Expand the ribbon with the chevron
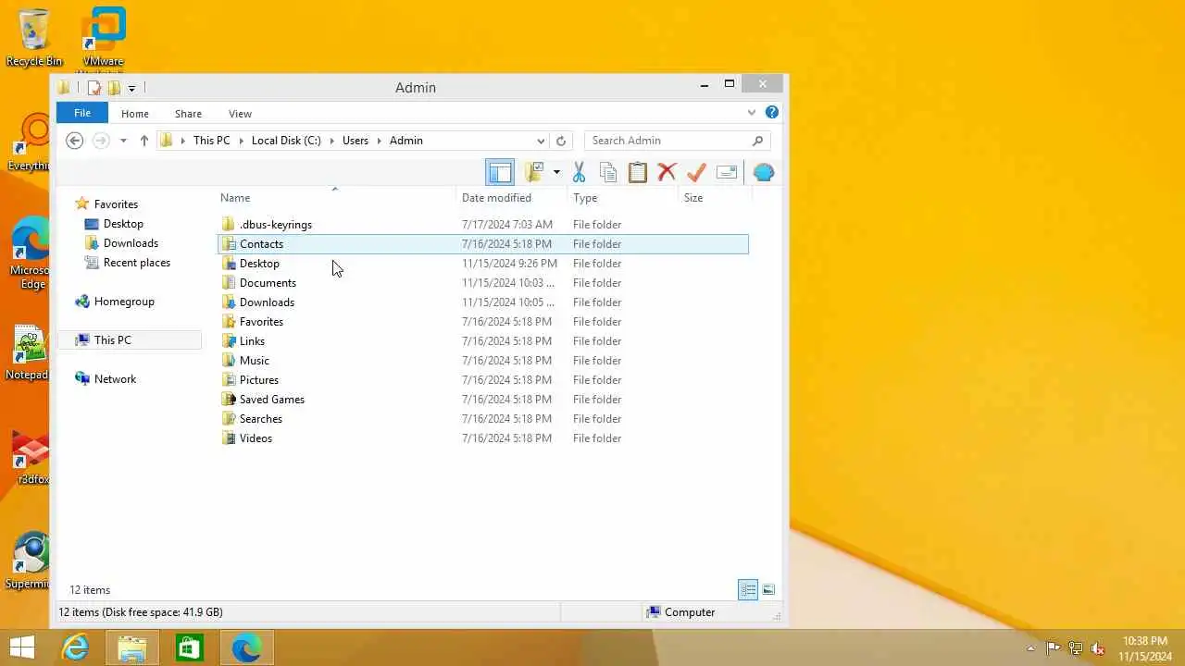The width and height of the screenshot is (1185, 666). (752, 113)
